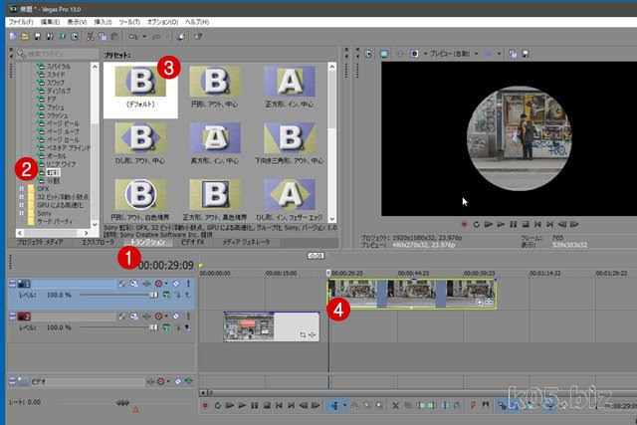Solo video track 2
Viewport: 637px width, 425px height.
point(188,317)
